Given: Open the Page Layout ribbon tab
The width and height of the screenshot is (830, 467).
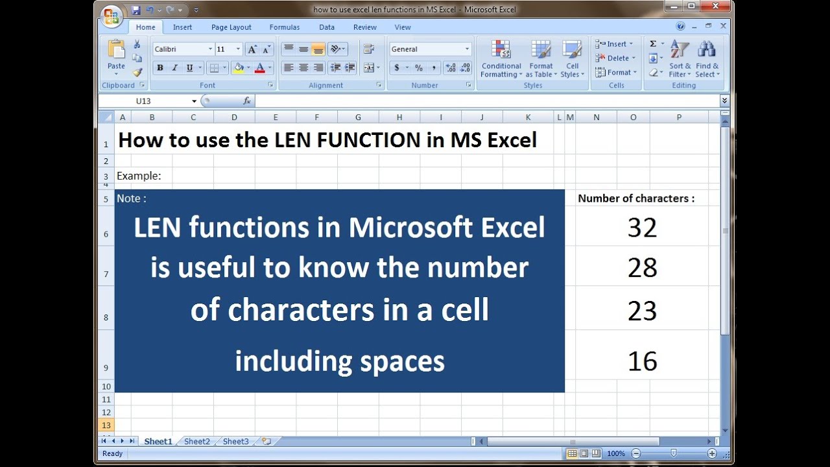Looking at the screenshot, I should point(231,27).
